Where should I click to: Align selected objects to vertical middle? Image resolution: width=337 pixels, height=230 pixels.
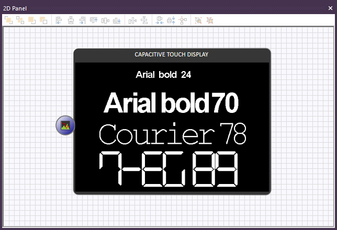105,20
